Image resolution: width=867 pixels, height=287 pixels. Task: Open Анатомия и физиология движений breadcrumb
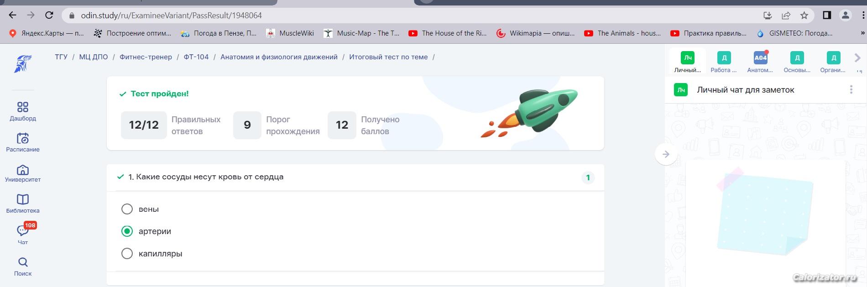279,57
